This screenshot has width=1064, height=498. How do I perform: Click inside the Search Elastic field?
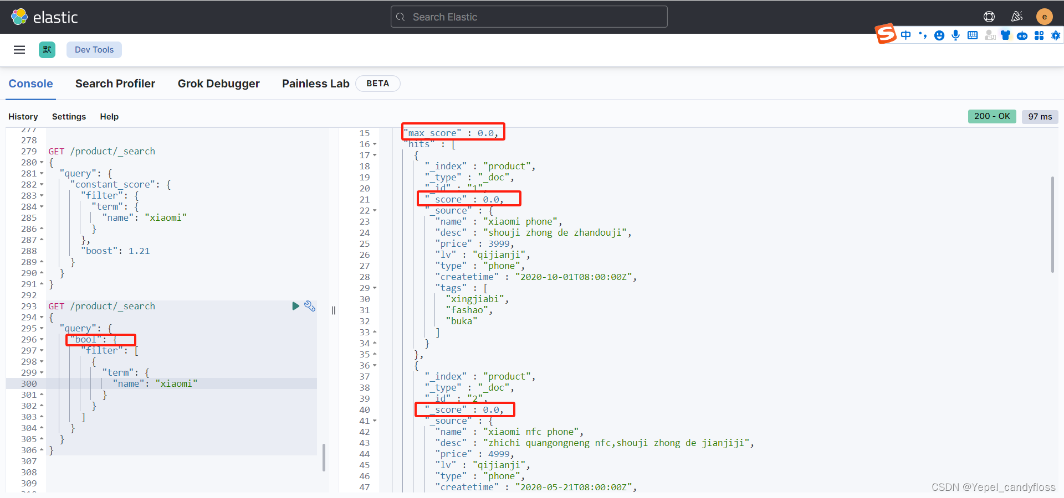click(528, 17)
